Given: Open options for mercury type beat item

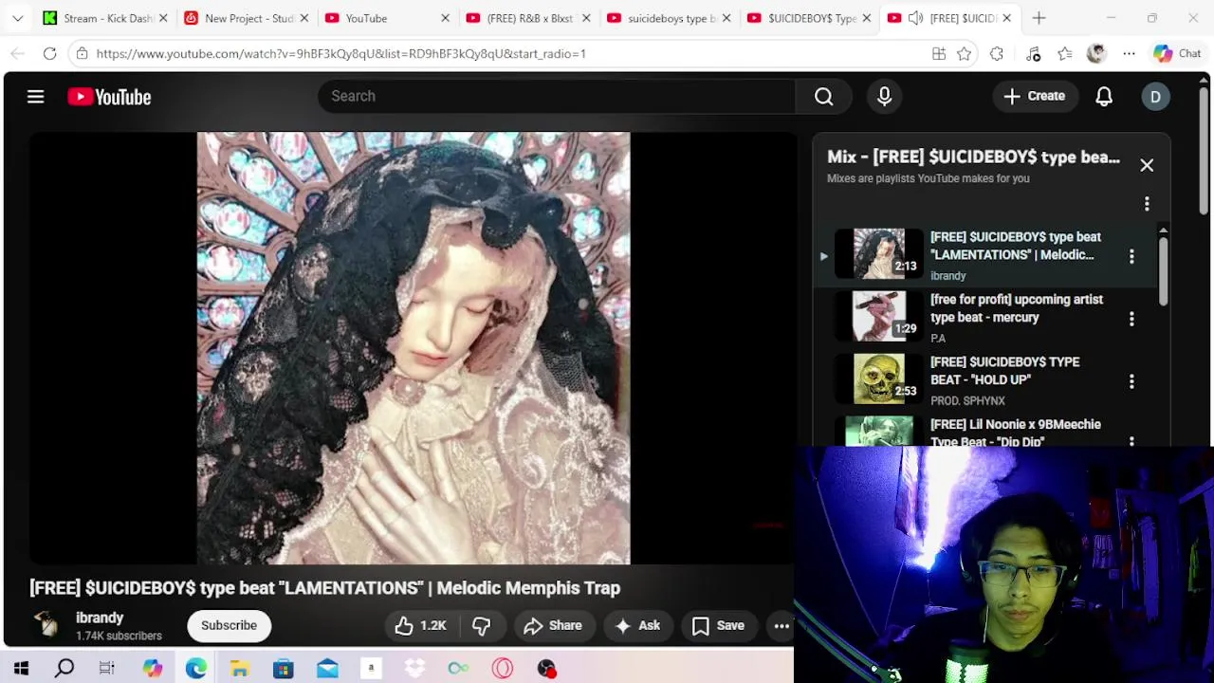Looking at the screenshot, I should tap(1131, 319).
